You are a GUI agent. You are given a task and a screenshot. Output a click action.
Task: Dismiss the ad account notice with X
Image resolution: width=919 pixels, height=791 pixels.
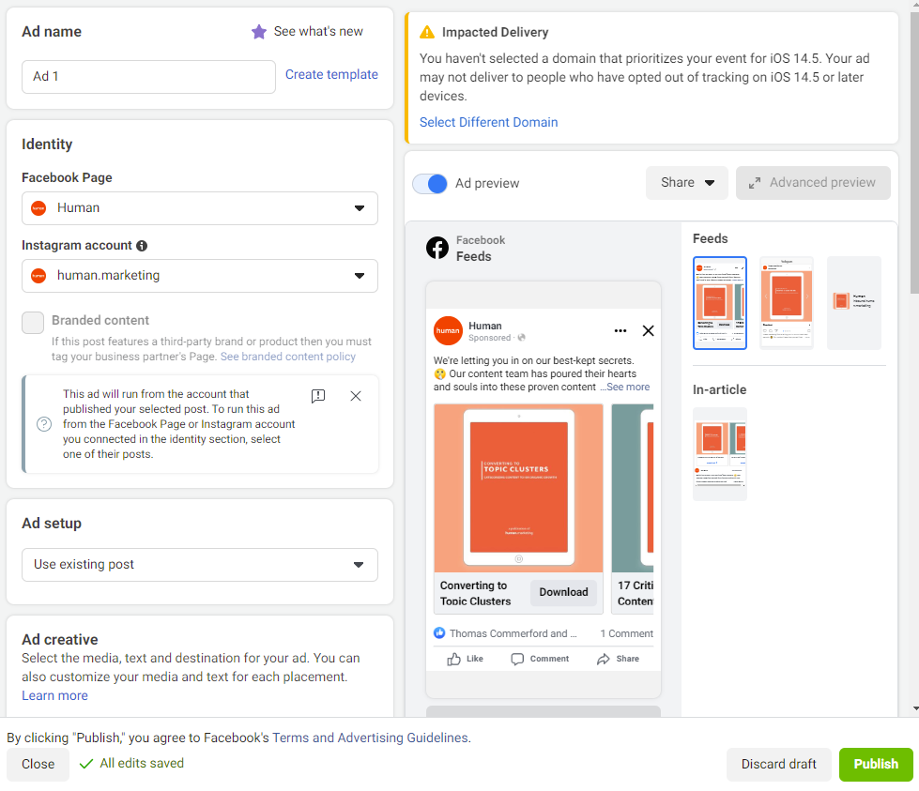356,396
